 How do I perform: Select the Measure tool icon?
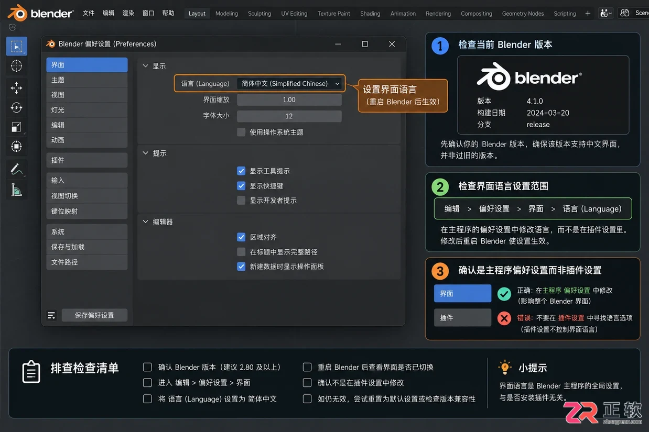pyautogui.click(x=16, y=189)
